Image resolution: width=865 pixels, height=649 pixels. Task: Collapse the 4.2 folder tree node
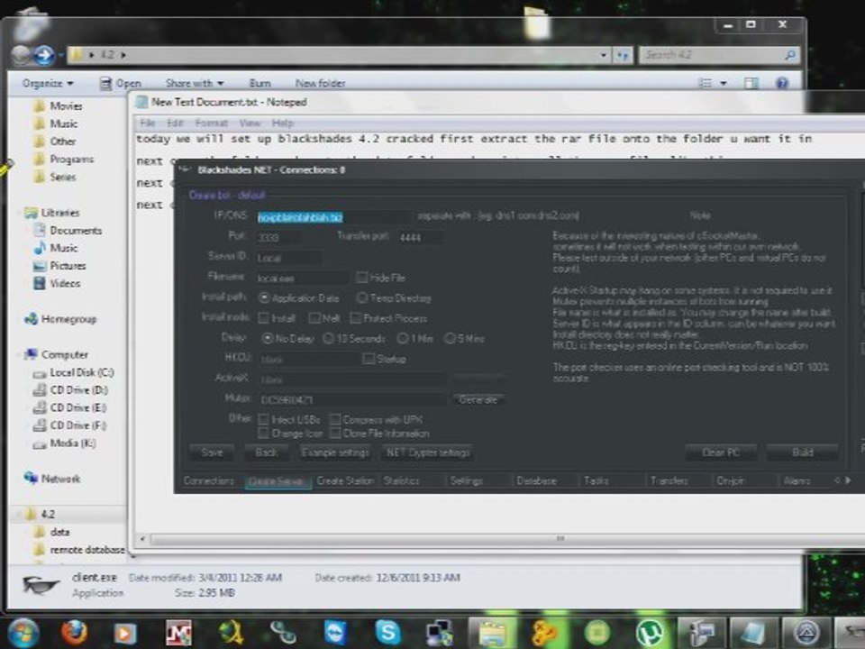point(19,515)
